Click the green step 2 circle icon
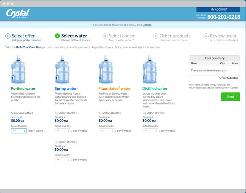The image size is (246, 193). (58, 36)
